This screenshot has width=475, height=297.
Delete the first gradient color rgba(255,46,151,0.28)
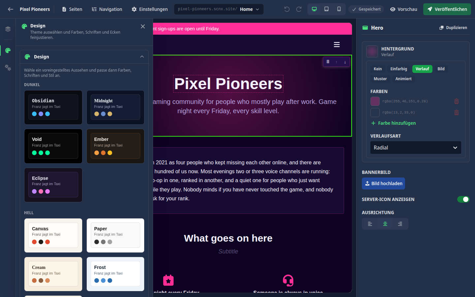457,101
